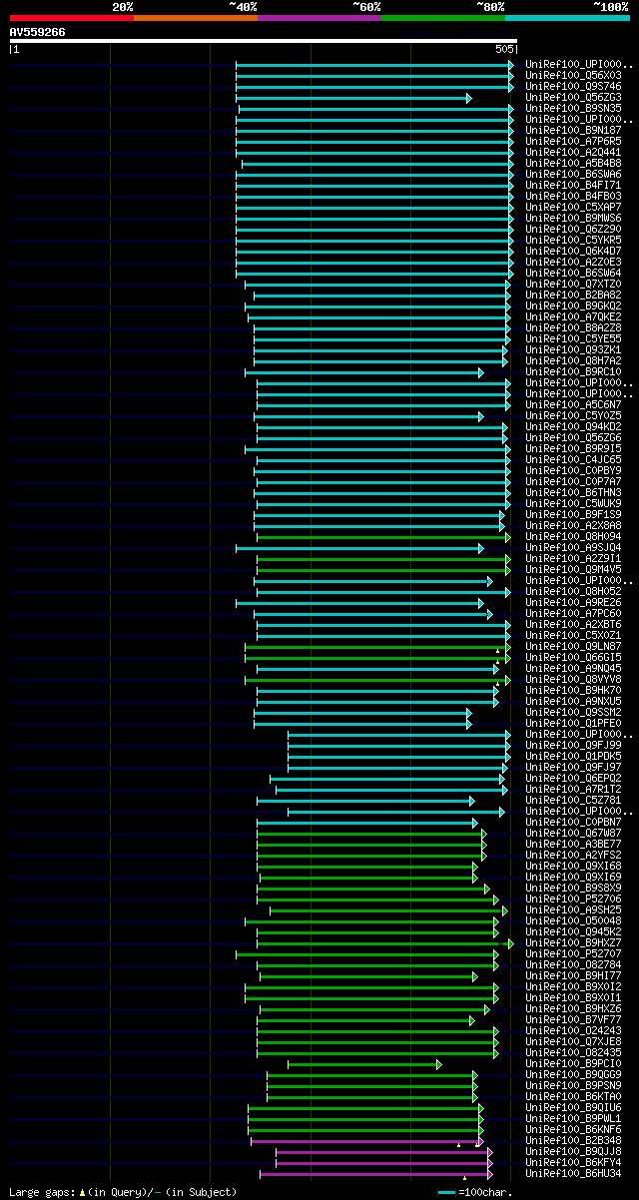Select the UniRef100_B9HK70 label
This screenshot has width=639, height=1200.
click(x=573, y=690)
